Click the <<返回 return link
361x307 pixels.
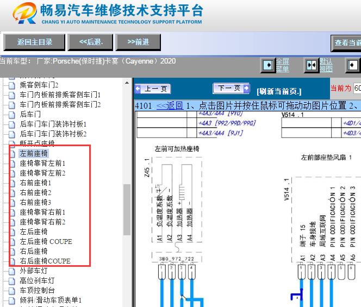(x=170, y=105)
